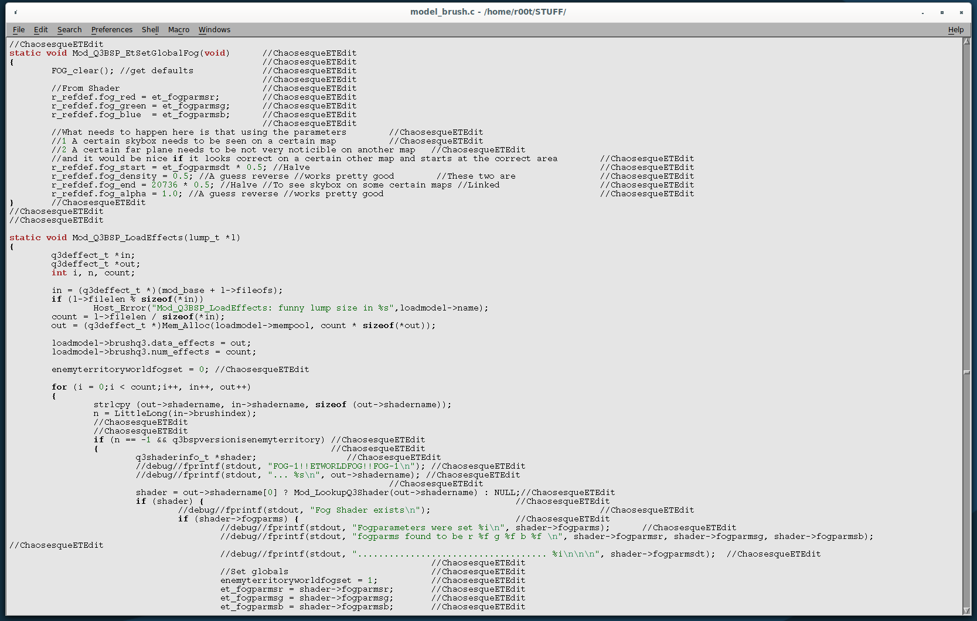Click the vertical scrollbar thumb
The height and width of the screenshot is (621, 977).
[x=966, y=373]
